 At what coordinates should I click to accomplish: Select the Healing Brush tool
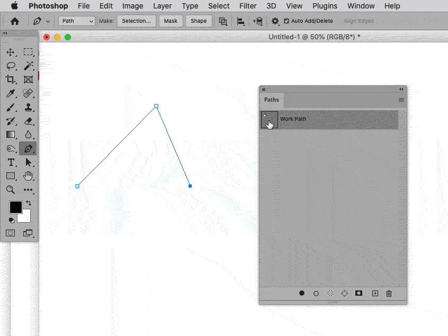pyautogui.click(x=28, y=93)
